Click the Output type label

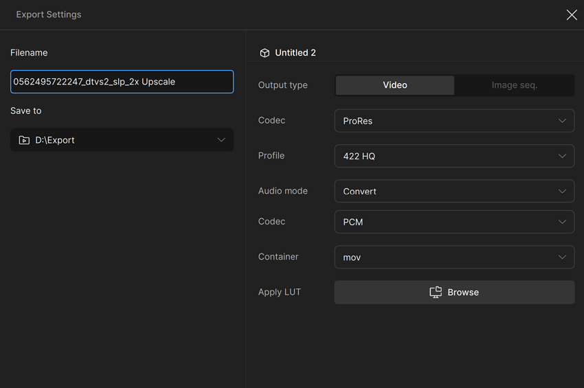(282, 85)
